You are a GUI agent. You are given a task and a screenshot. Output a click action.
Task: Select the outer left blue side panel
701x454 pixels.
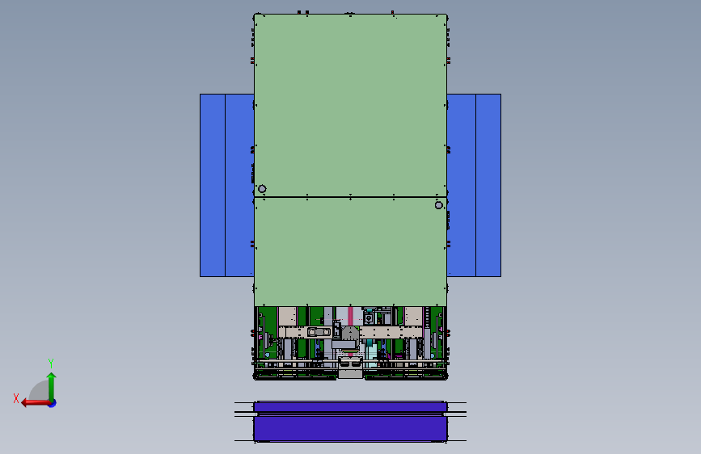pos(213,186)
